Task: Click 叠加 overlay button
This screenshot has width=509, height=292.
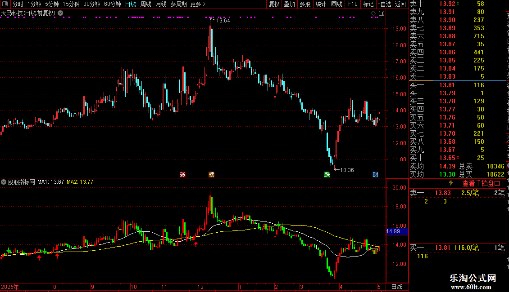Action: coord(289,4)
